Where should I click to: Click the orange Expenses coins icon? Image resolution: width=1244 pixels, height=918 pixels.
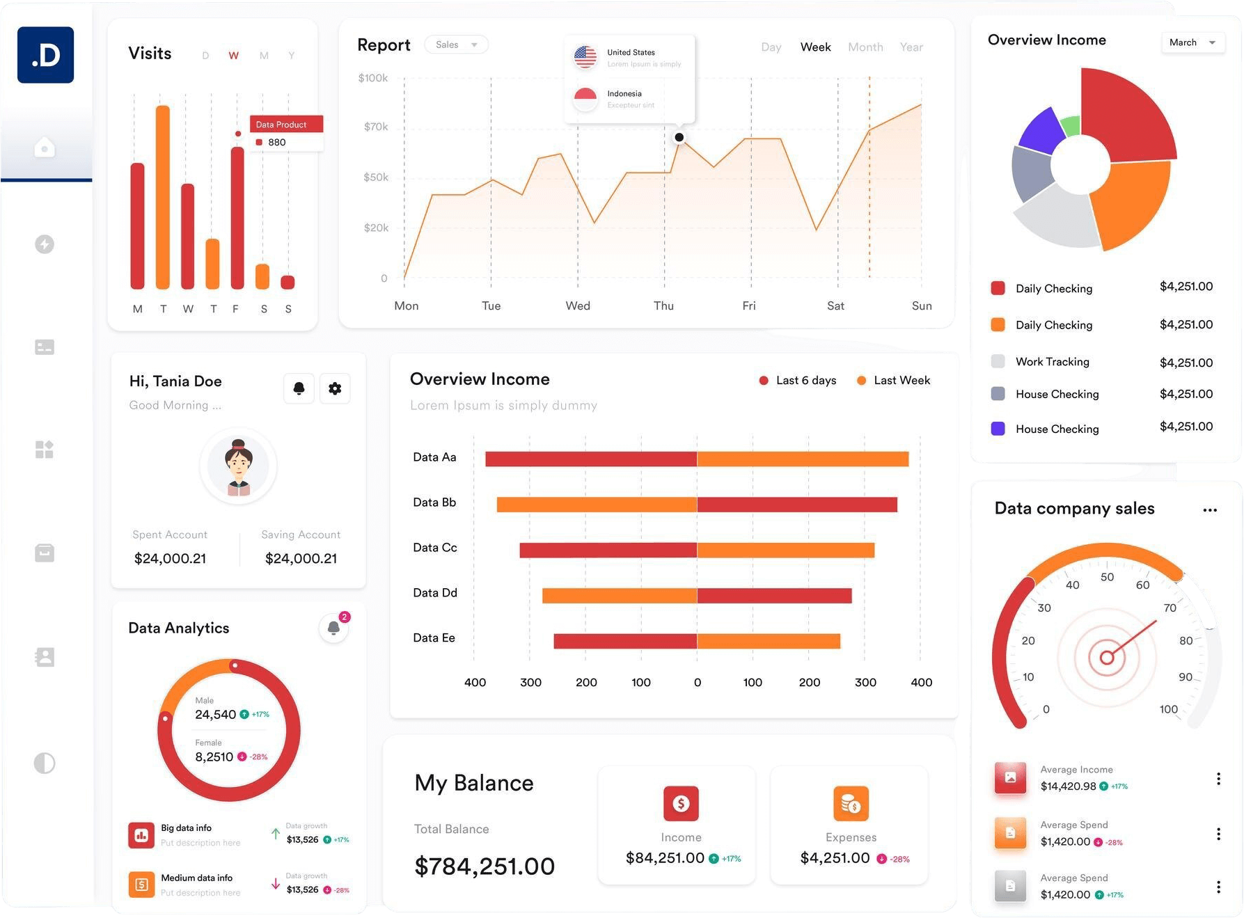point(851,804)
